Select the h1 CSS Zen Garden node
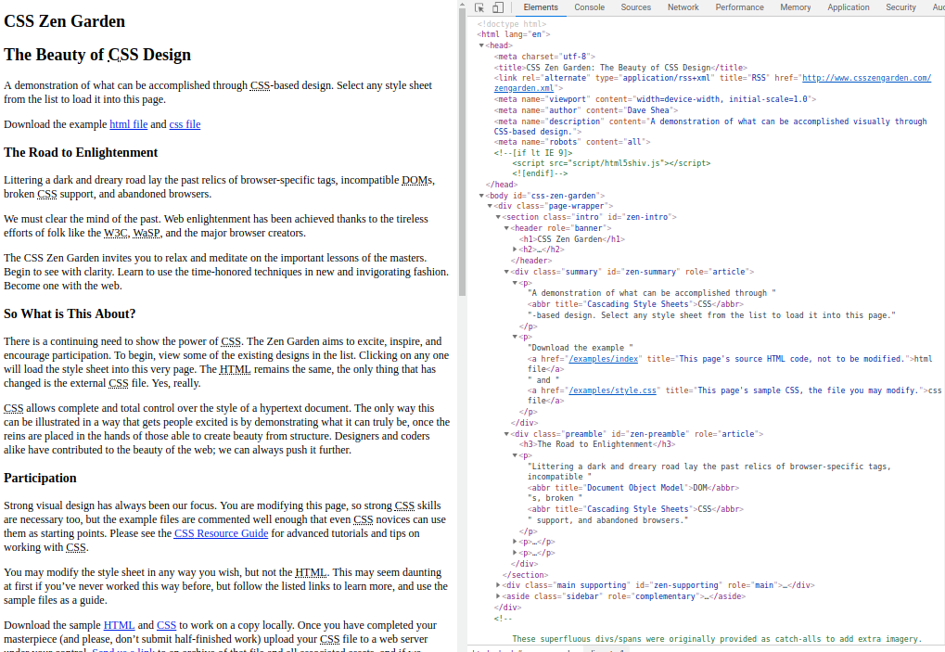The height and width of the screenshot is (652, 945). coord(572,239)
